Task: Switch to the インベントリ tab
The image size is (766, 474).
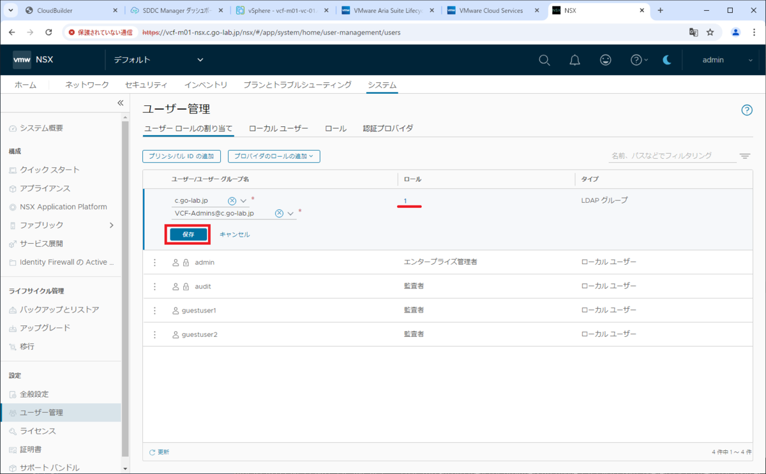Action: coord(206,85)
